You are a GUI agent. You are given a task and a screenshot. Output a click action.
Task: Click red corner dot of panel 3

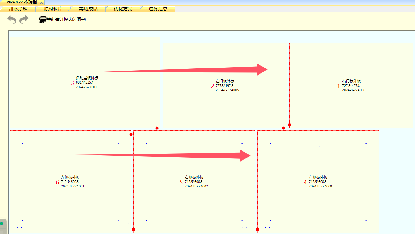coord(157,128)
